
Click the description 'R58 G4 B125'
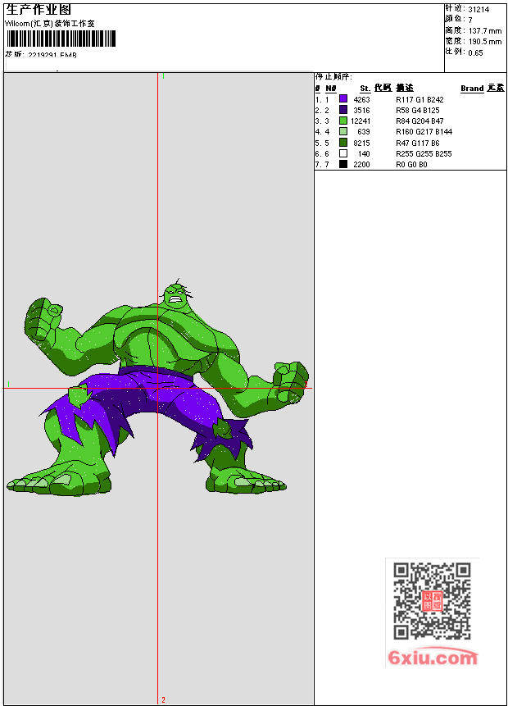point(418,111)
